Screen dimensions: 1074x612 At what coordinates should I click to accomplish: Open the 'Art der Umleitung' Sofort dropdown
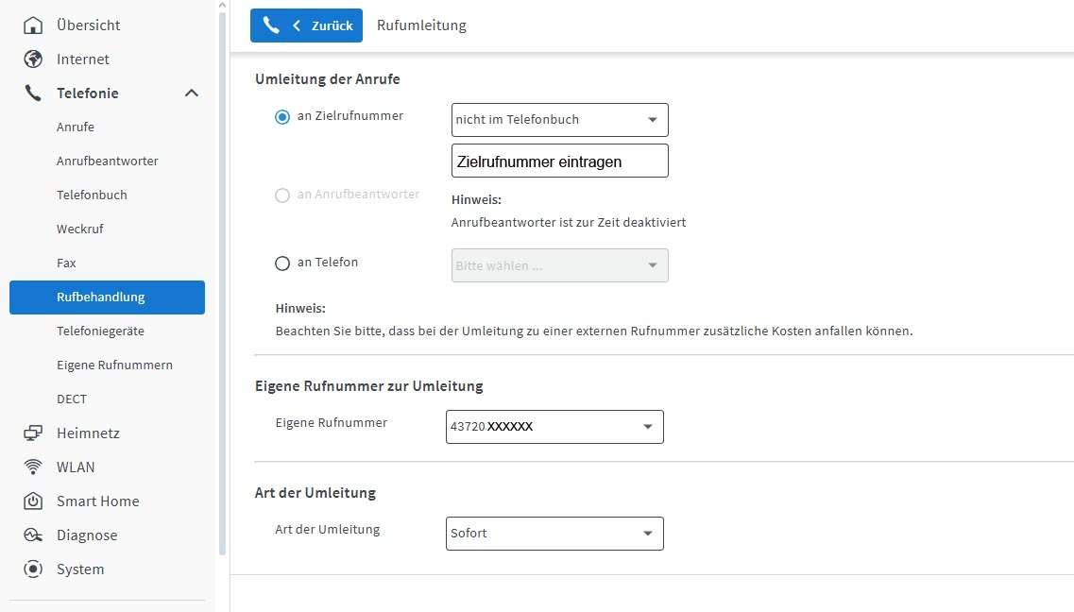[x=554, y=534]
